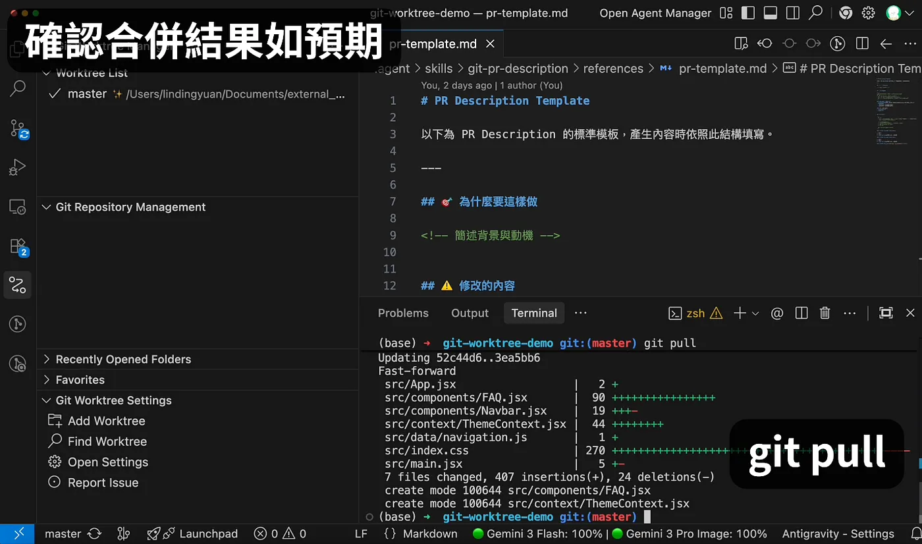Expand the Recently Opened Folders section

click(198, 360)
